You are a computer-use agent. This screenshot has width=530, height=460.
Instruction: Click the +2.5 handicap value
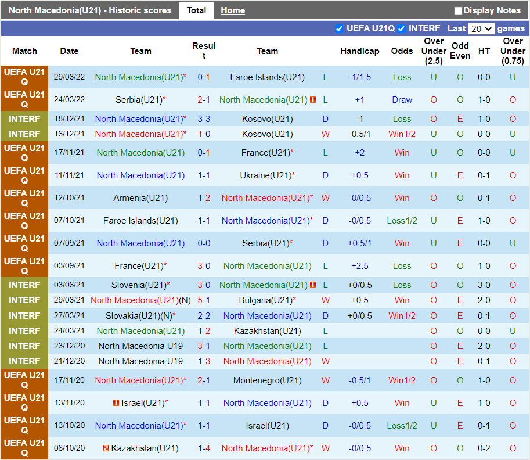pos(360,266)
